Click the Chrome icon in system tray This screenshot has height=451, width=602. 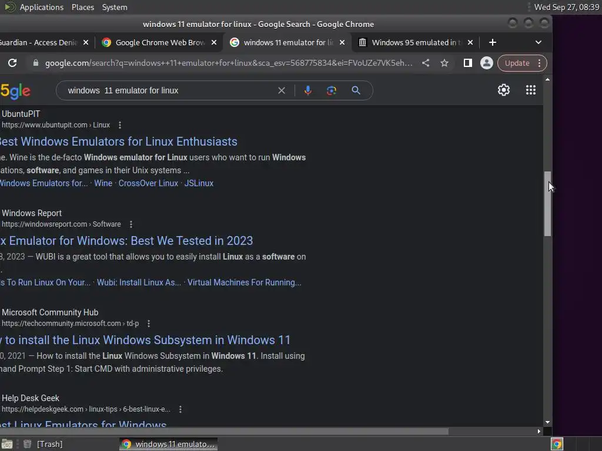[x=557, y=444]
